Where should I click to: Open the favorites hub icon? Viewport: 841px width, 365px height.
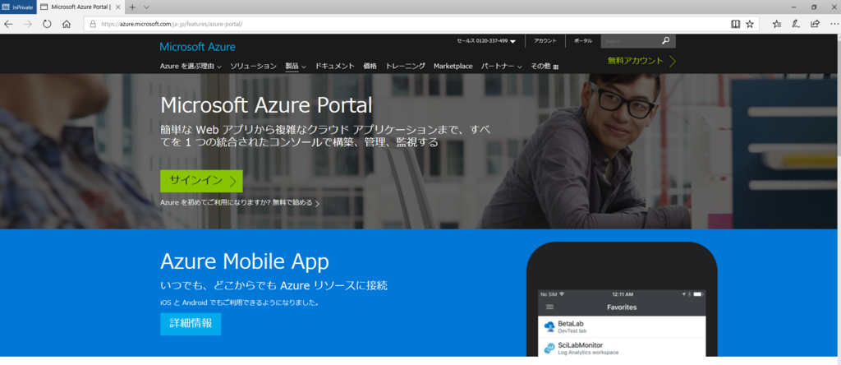[777, 24]
